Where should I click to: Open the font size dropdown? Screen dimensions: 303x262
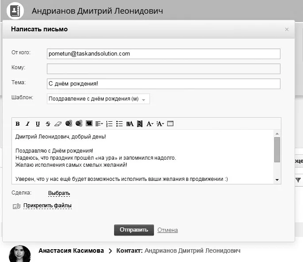coord(160,124)
